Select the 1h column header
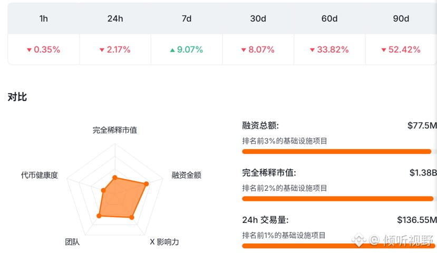The image size is (437, 254). coord(44,18)
